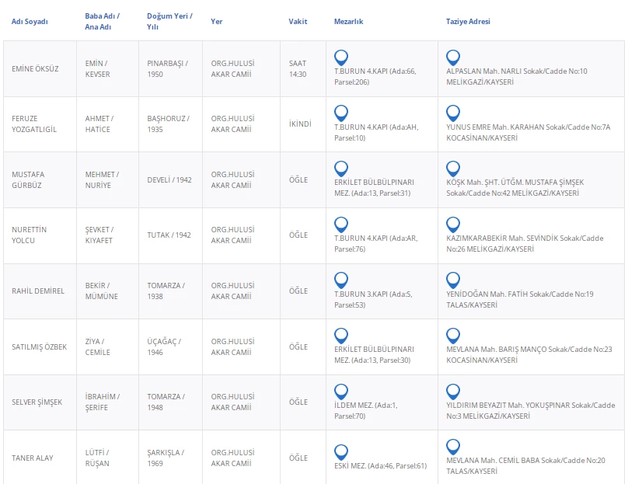Click cemetery location pin for Feruze Yozgatlıgil
Screen dimensions: 628x484
click(340, 113)
